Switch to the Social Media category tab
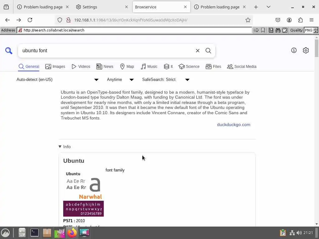Viewport: 319px width, 239px height. pyautogui.click(x=242, y=67)
